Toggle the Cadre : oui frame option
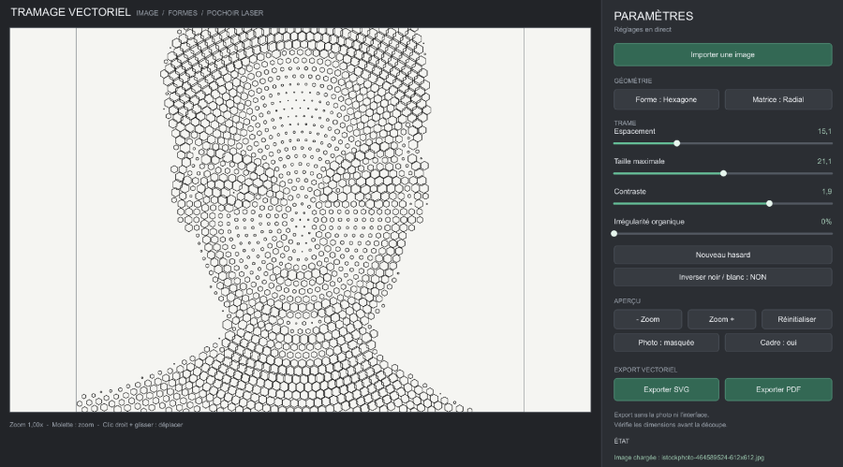 (778, 343)
